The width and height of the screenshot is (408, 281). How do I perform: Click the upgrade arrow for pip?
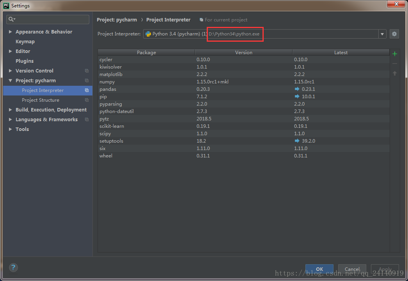297,96
